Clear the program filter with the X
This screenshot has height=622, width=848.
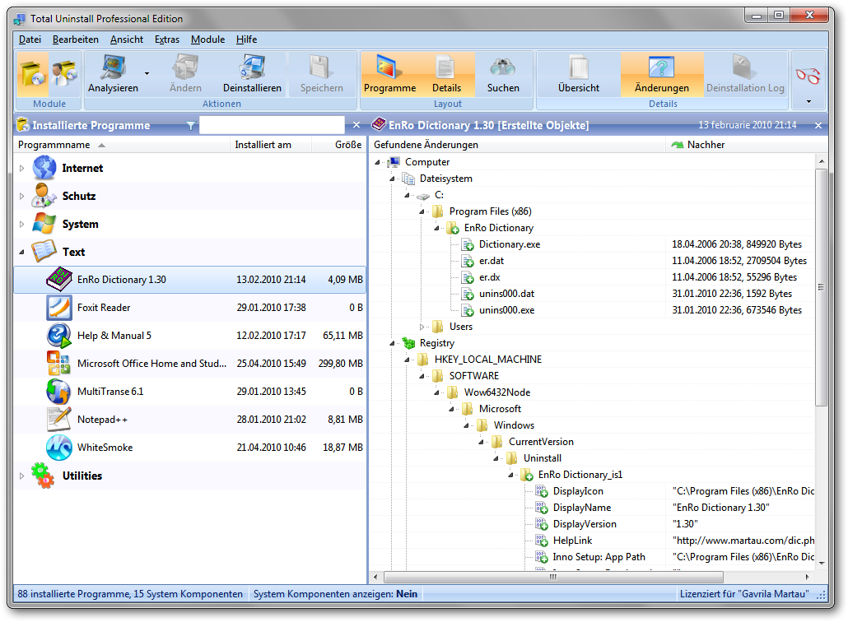click(356, 125)
